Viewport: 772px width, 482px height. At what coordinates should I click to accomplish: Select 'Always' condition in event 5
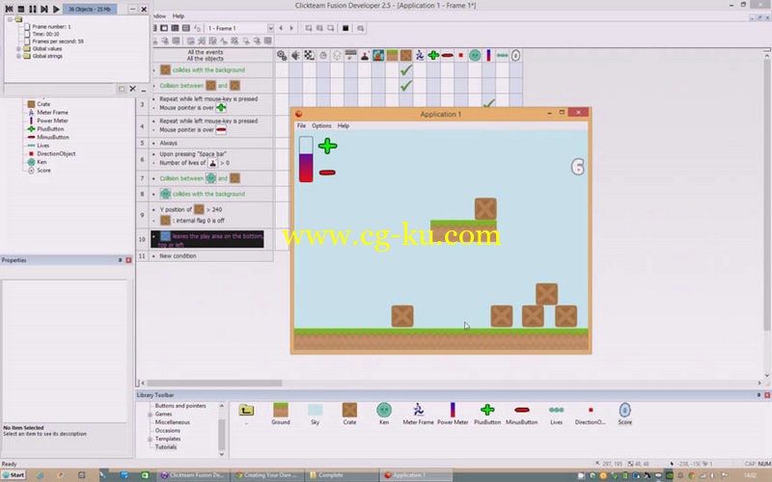[x=168, y=143]
